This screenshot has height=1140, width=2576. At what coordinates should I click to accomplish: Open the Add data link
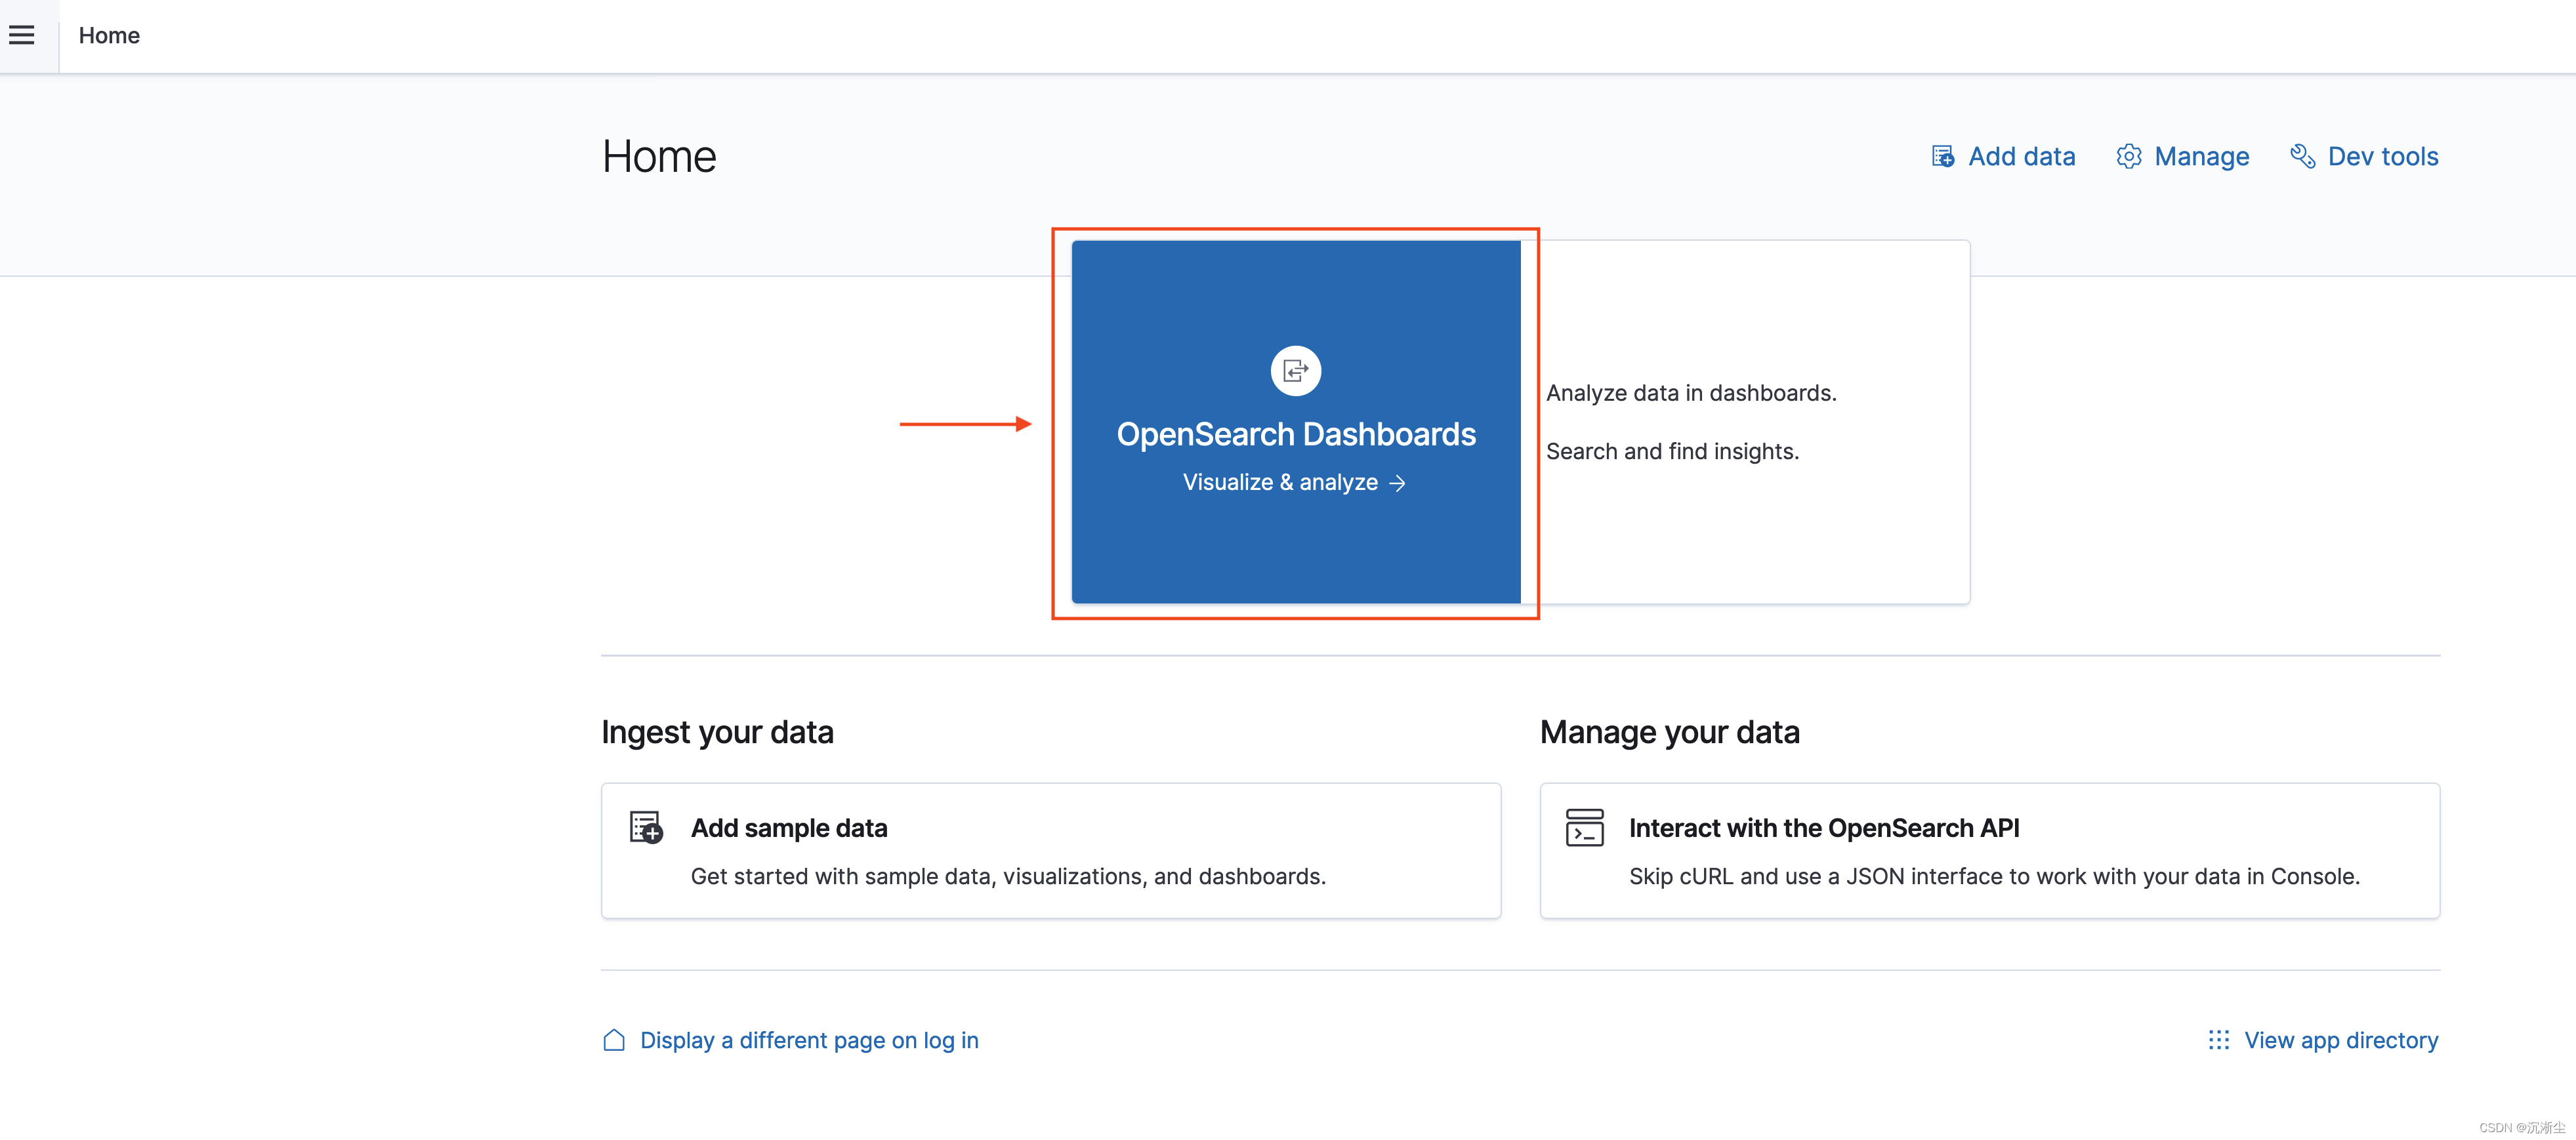(x=2021, y=157)
